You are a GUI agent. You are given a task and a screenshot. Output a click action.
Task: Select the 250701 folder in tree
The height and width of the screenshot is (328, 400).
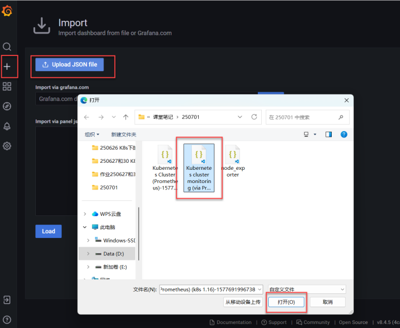point(108,187)
